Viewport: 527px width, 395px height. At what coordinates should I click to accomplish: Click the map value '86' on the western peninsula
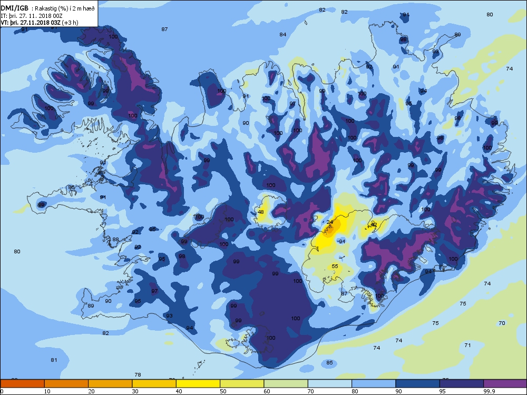coord(71,187)
